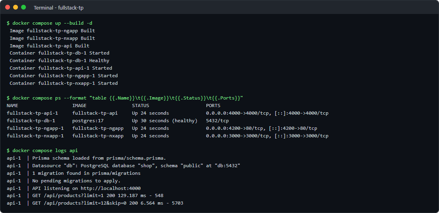
Task: Click fullstack-tp-db-1 in NAME column
Action: coord(31,121)
